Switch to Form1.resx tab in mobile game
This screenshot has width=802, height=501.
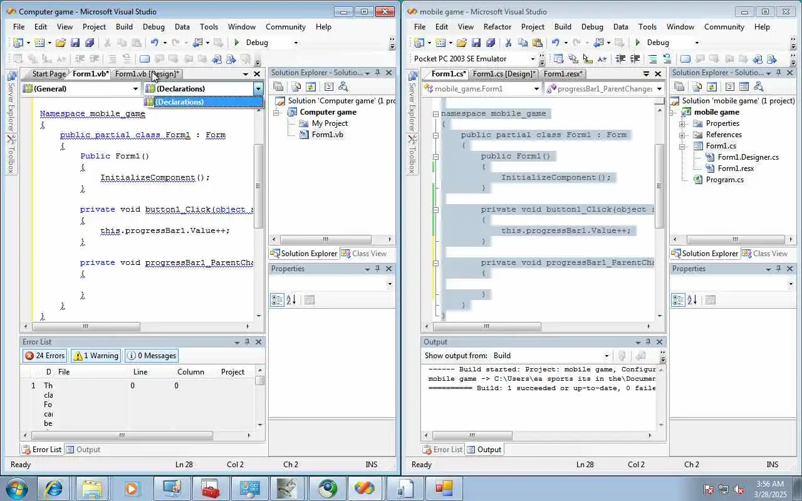point(563,74)
